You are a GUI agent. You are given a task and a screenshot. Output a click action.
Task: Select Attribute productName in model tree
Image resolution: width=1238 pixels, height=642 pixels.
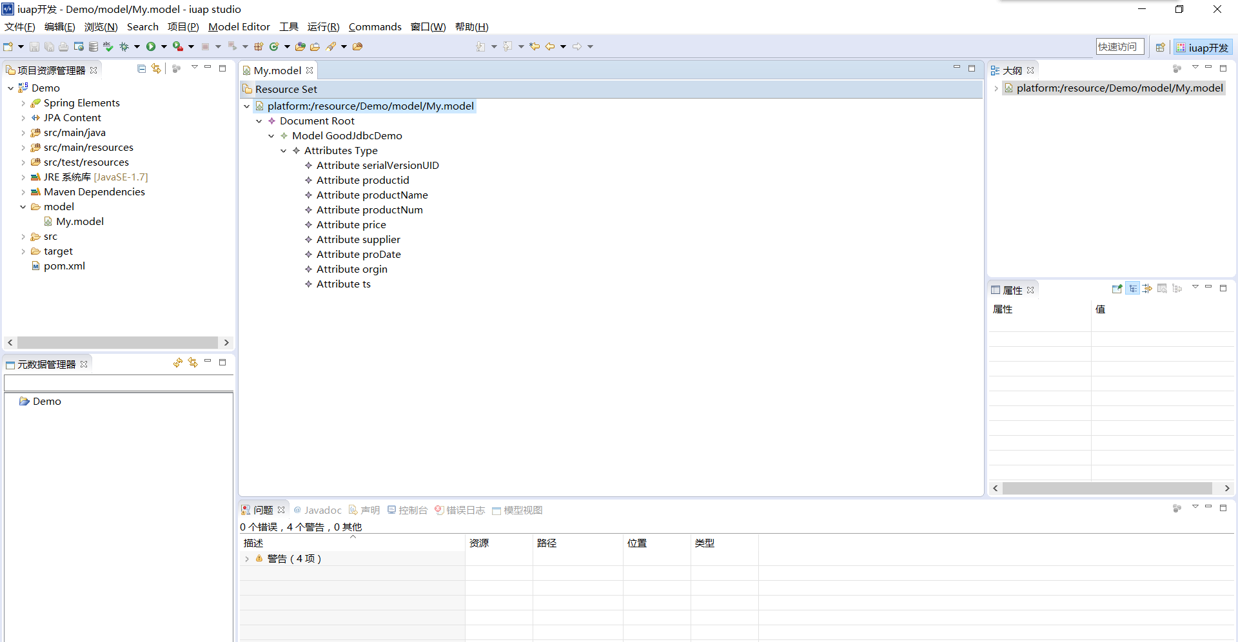pos(371,195)
